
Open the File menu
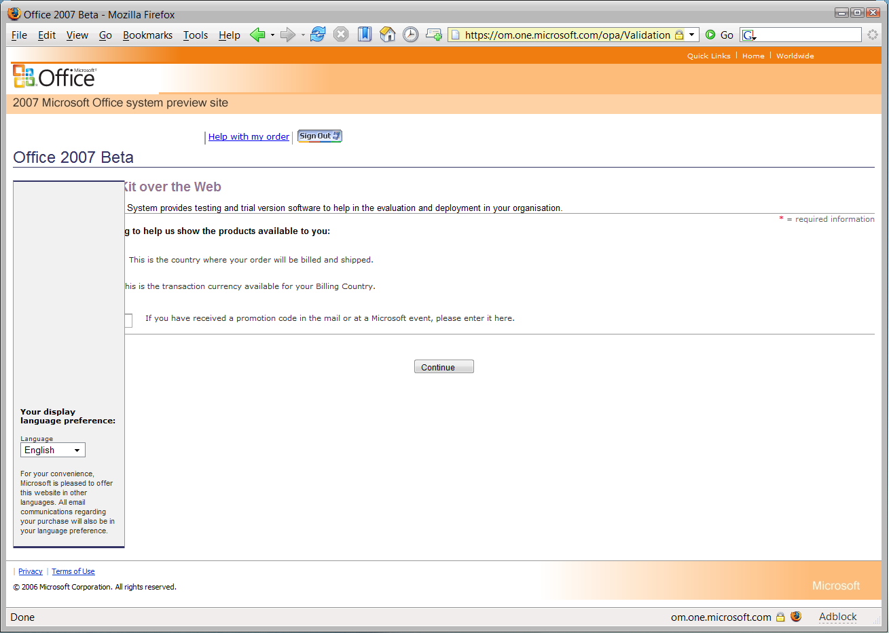coord(19,35)
